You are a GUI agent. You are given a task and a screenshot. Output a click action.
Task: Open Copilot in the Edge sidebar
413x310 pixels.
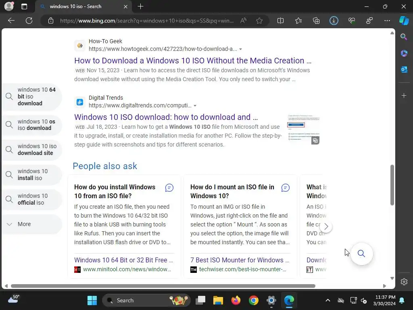(x=404, y=21)
